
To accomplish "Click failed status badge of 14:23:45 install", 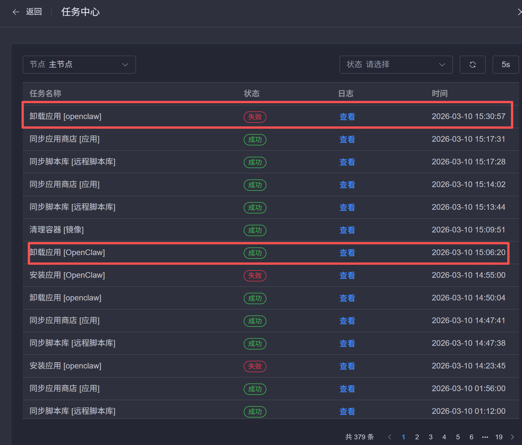I will (255, 366).
